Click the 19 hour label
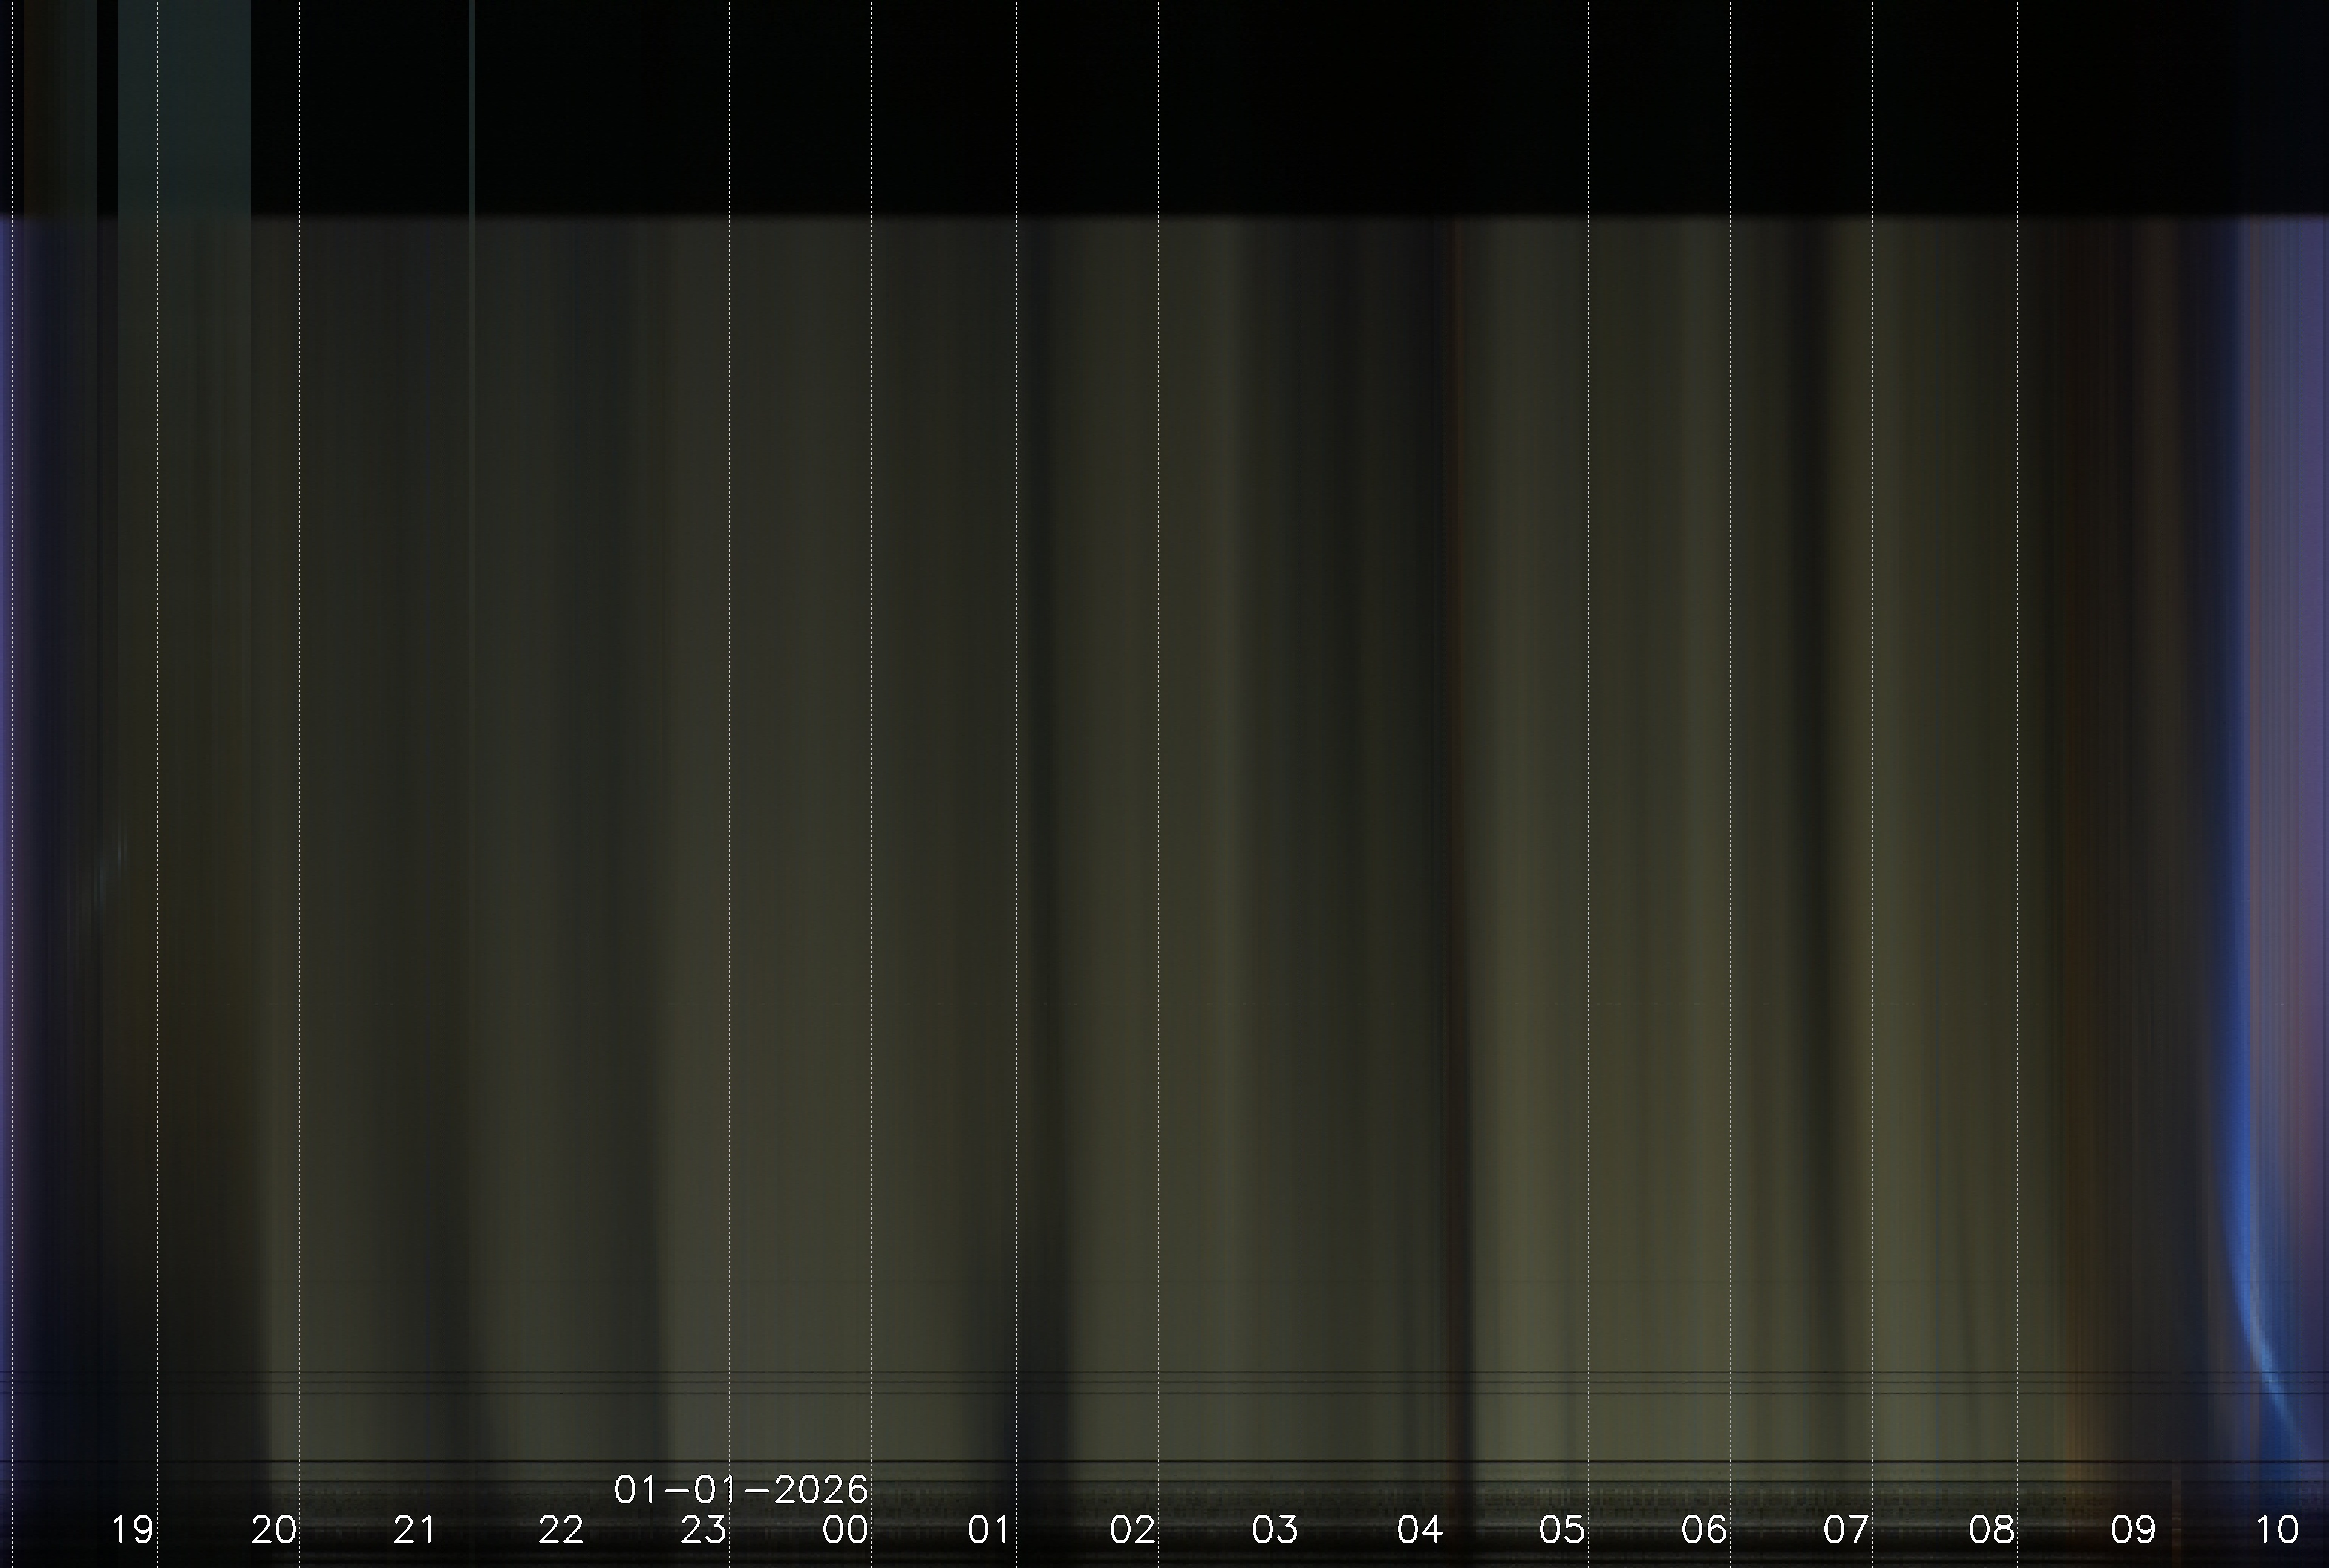 click(x=132, y=1529)
